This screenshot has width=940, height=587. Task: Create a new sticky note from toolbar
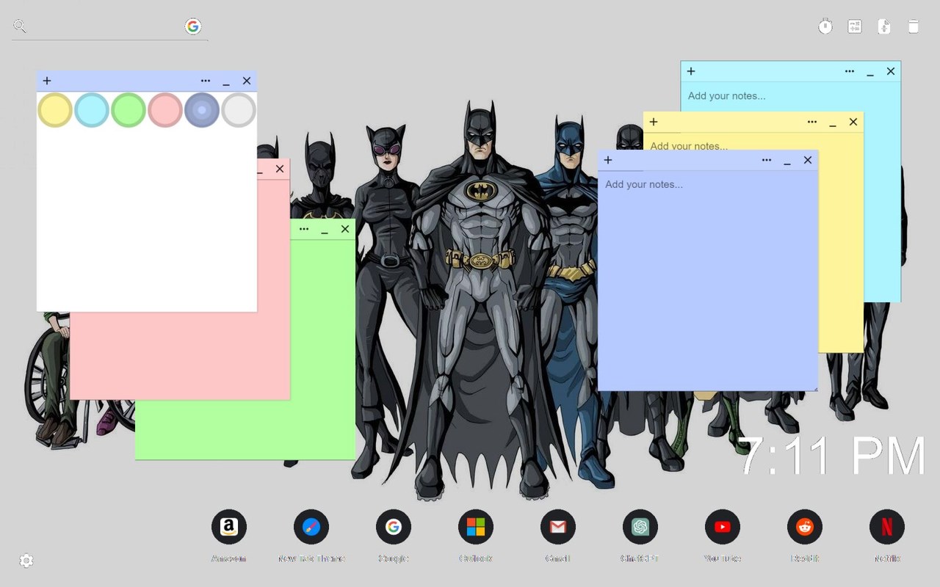pyautogui.click(x=884, y=26)
